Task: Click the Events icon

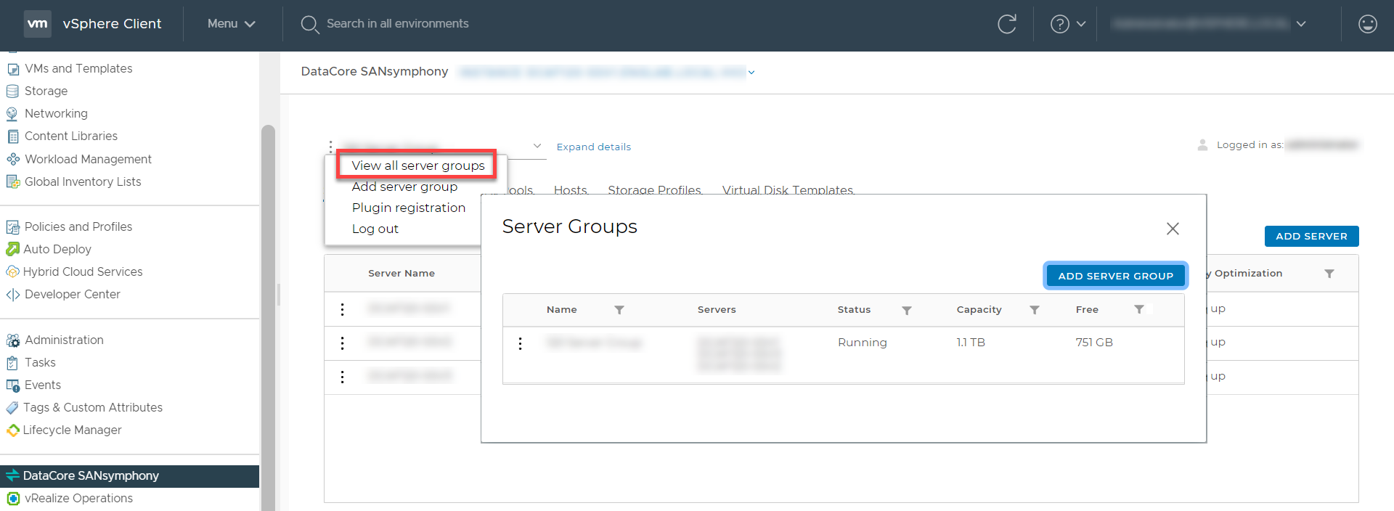Action: pyautogui.click(x=13, y=385)
